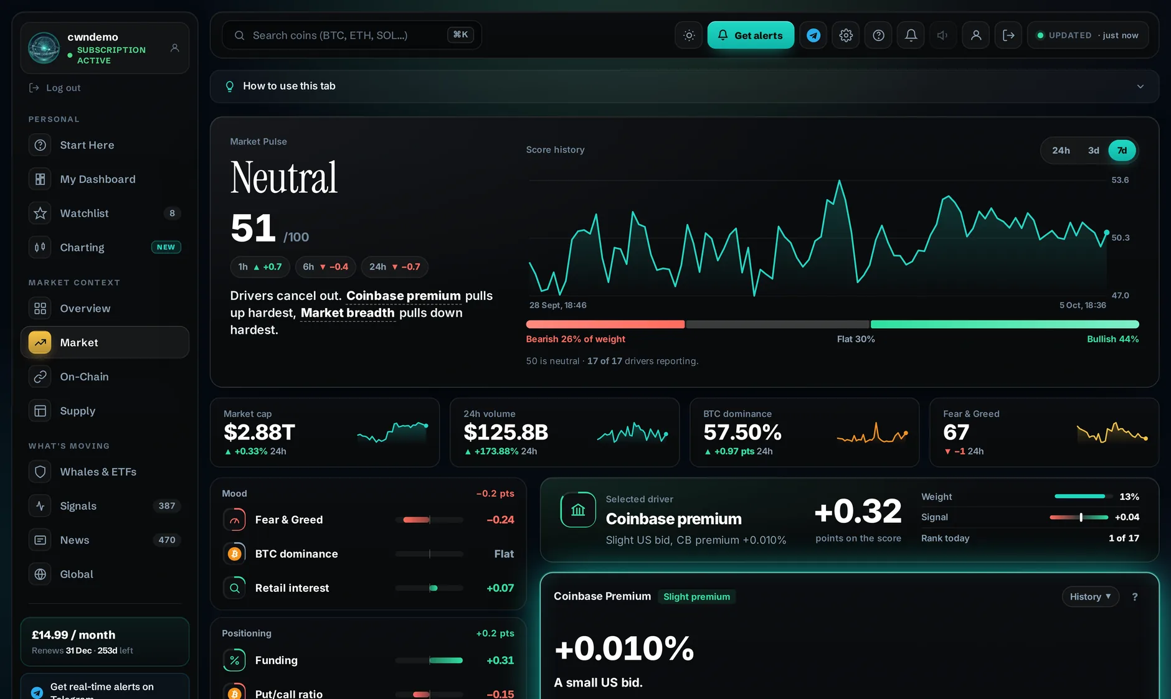Open the Telegram icon in top bar
The image size is (1171, 699).
(x=813, y=35)
